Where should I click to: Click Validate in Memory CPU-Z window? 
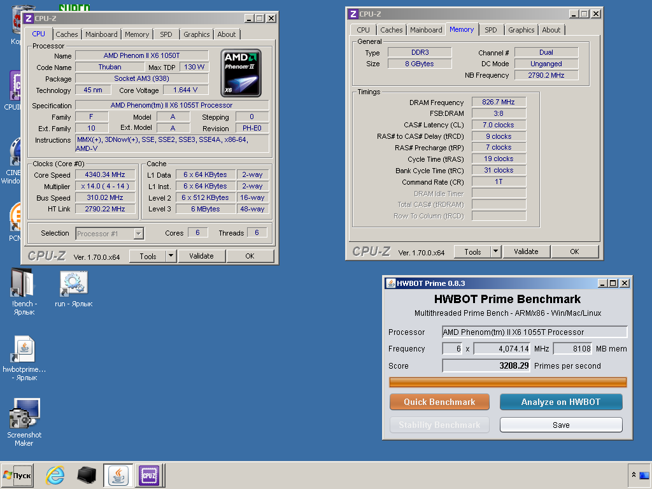(x=526, y=252)
